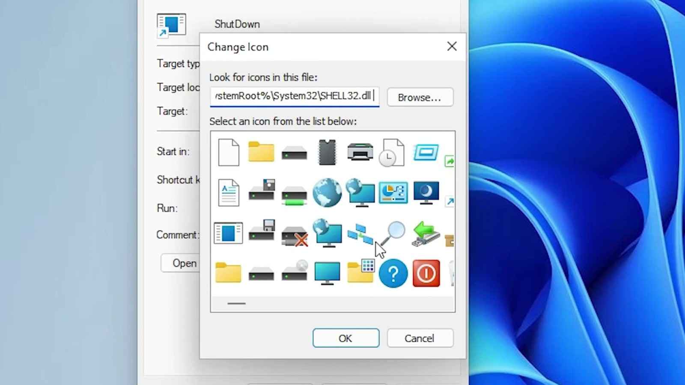The width and height of the screenshot is (685, 385).
Task: Click the Browse button
Action: [419, 97]
